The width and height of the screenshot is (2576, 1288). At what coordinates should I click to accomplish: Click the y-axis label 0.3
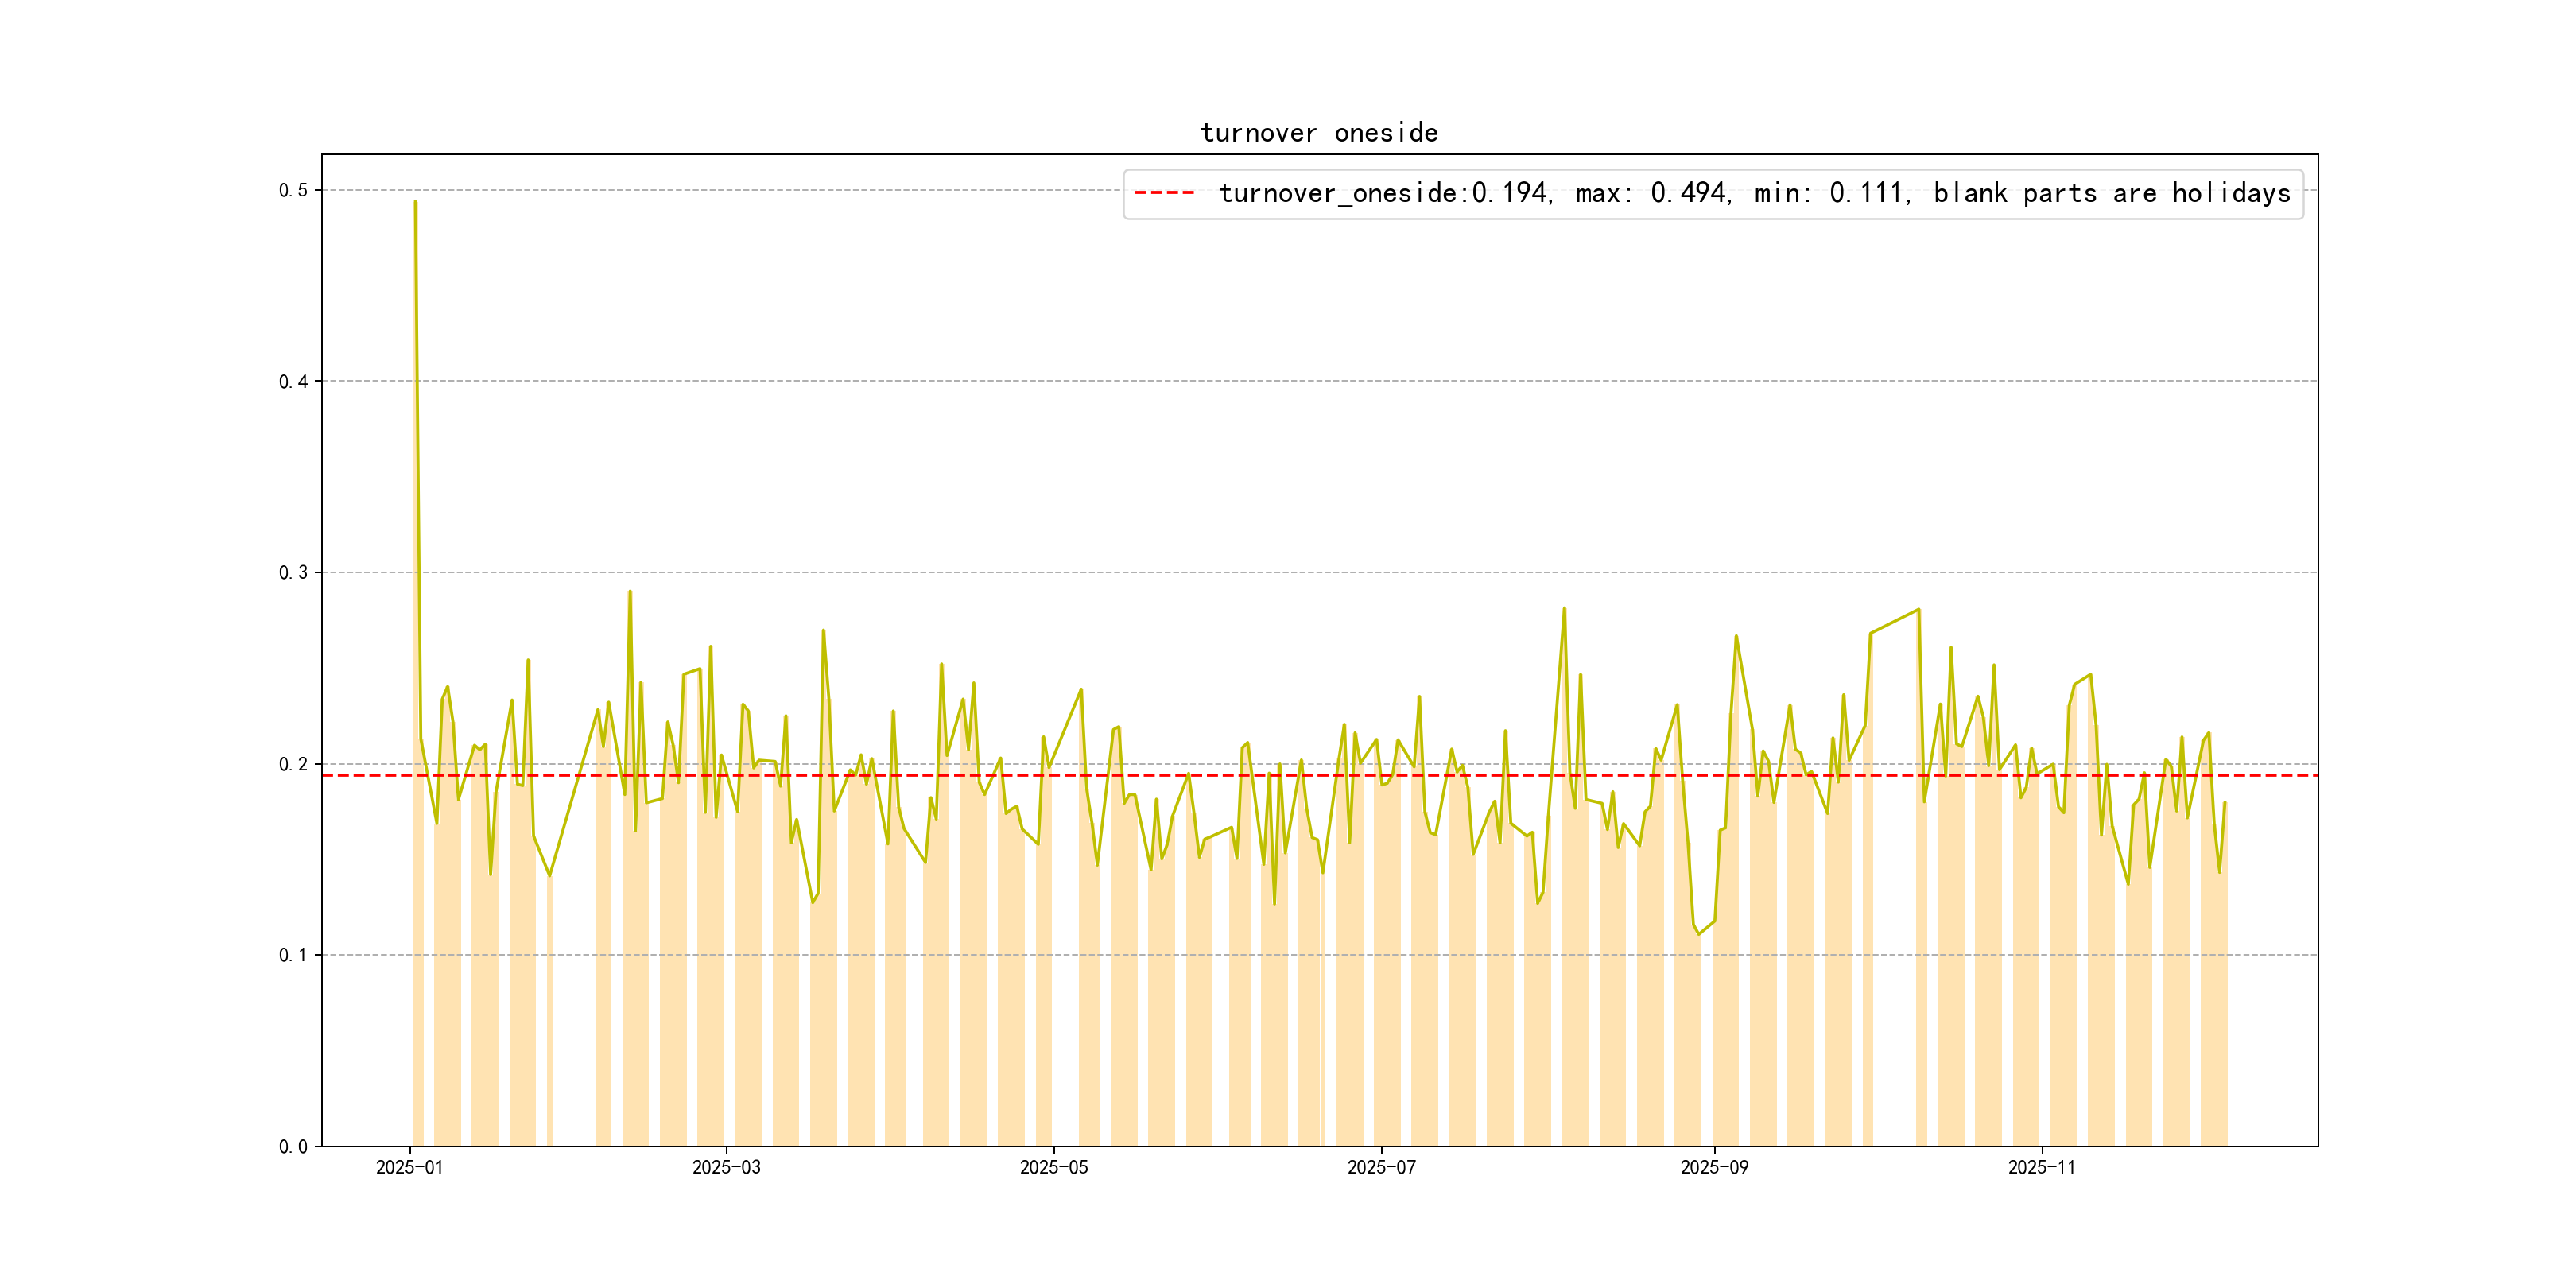(293, 572)
